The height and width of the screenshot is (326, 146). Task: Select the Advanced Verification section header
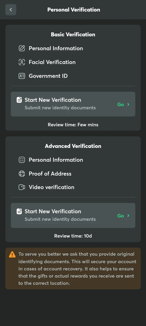[x=73, y=146]
